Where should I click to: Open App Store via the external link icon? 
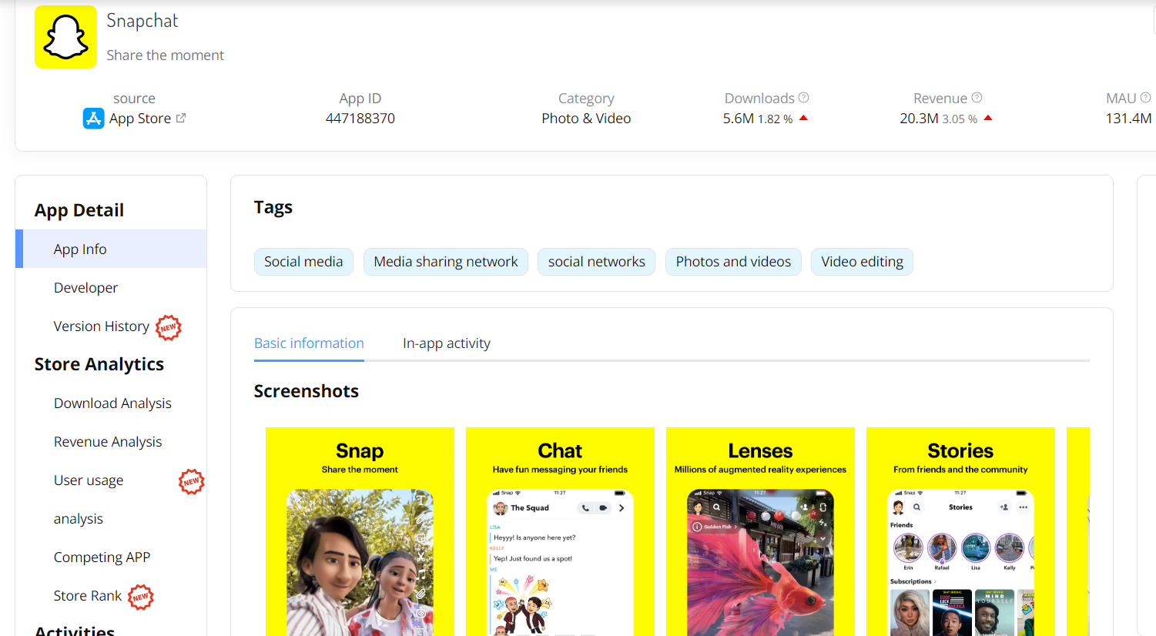tap(181, 118)
